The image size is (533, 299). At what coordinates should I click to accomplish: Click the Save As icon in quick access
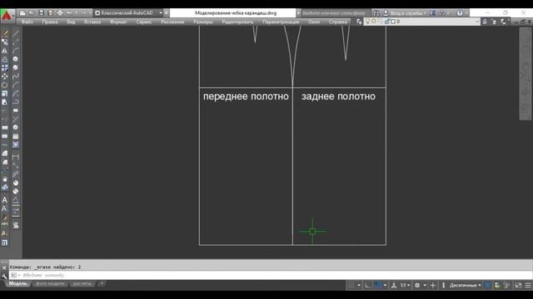[50, 13]
